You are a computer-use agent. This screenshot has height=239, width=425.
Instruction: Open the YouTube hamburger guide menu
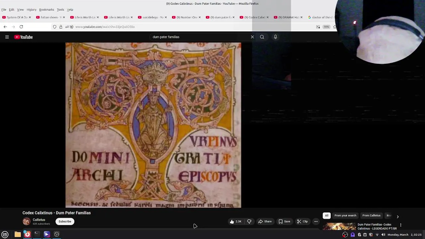tap(7, 37)
